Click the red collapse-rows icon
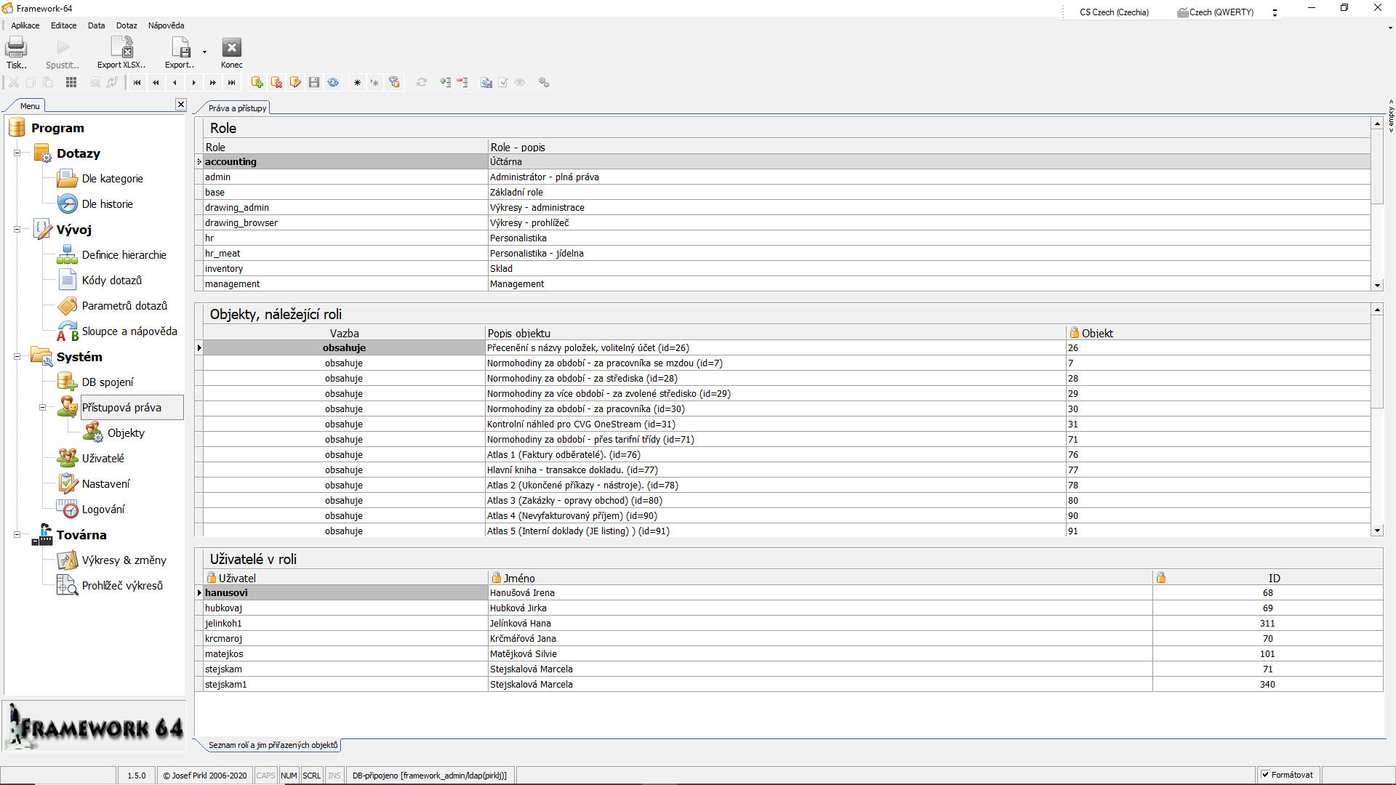The width and height of the screenshot is (1396, 785). click(x=462, y=83)
